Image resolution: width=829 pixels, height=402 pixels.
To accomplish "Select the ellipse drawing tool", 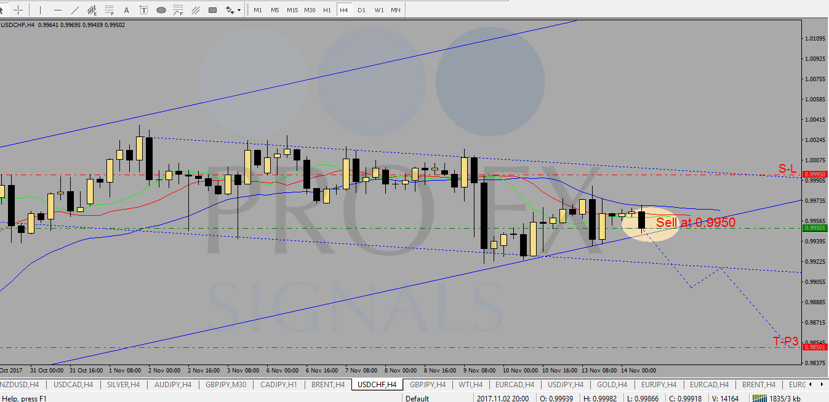I will tap(161, 10).
